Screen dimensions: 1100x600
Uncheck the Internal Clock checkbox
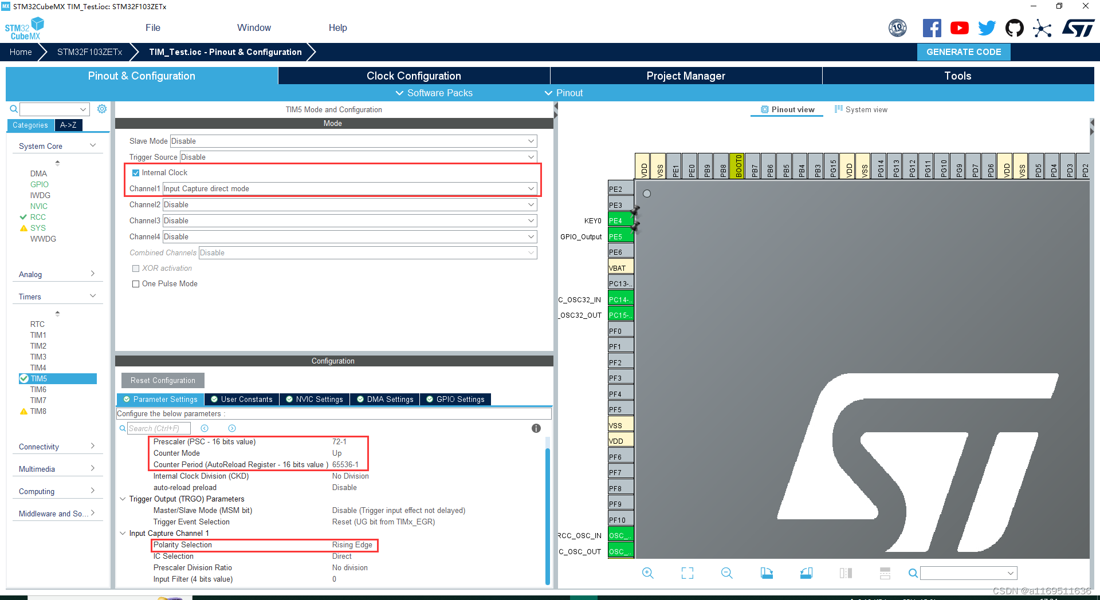[136, 172]
